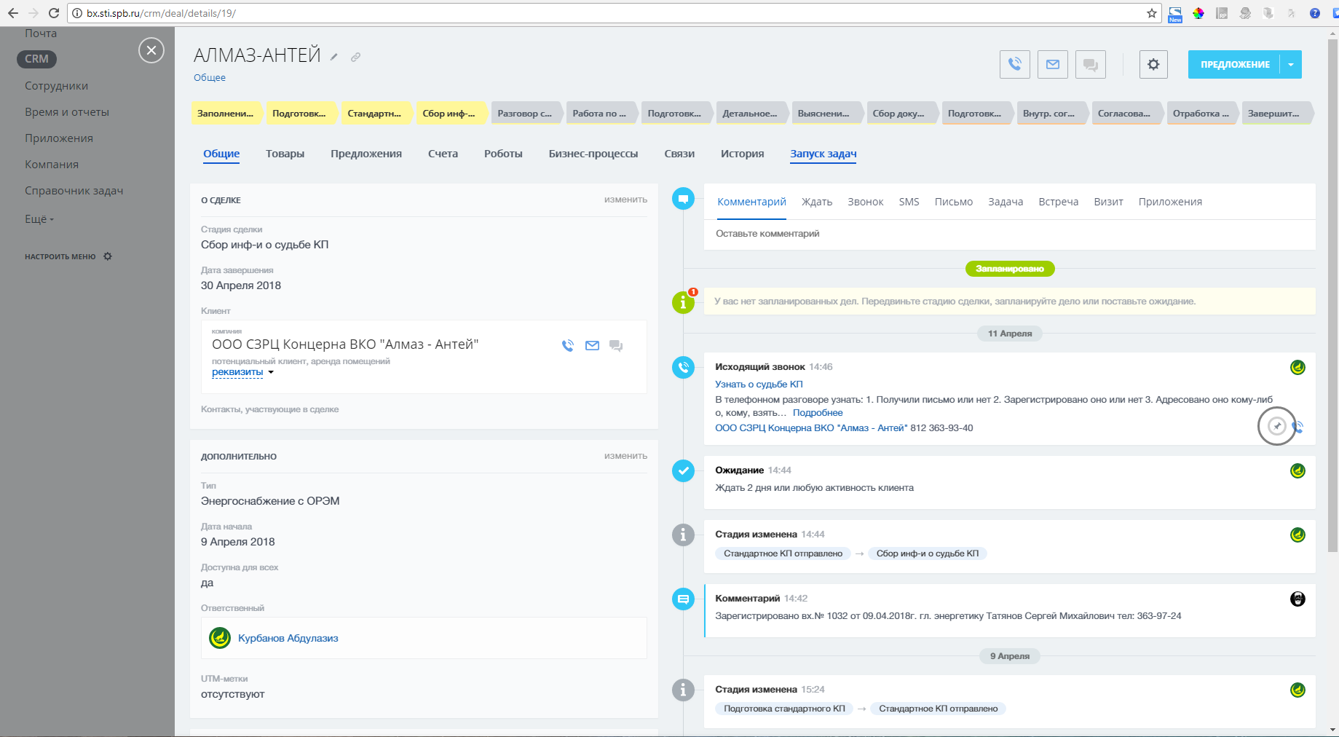Click the Подробнее link

click(x=818, y=413)
